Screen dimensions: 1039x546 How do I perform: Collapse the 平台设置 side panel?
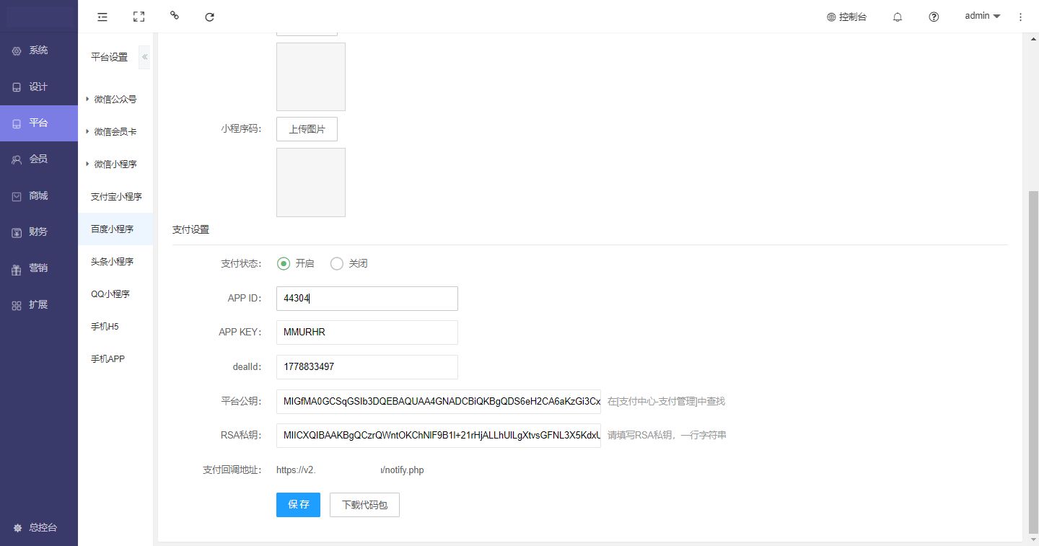click(144, 57)
